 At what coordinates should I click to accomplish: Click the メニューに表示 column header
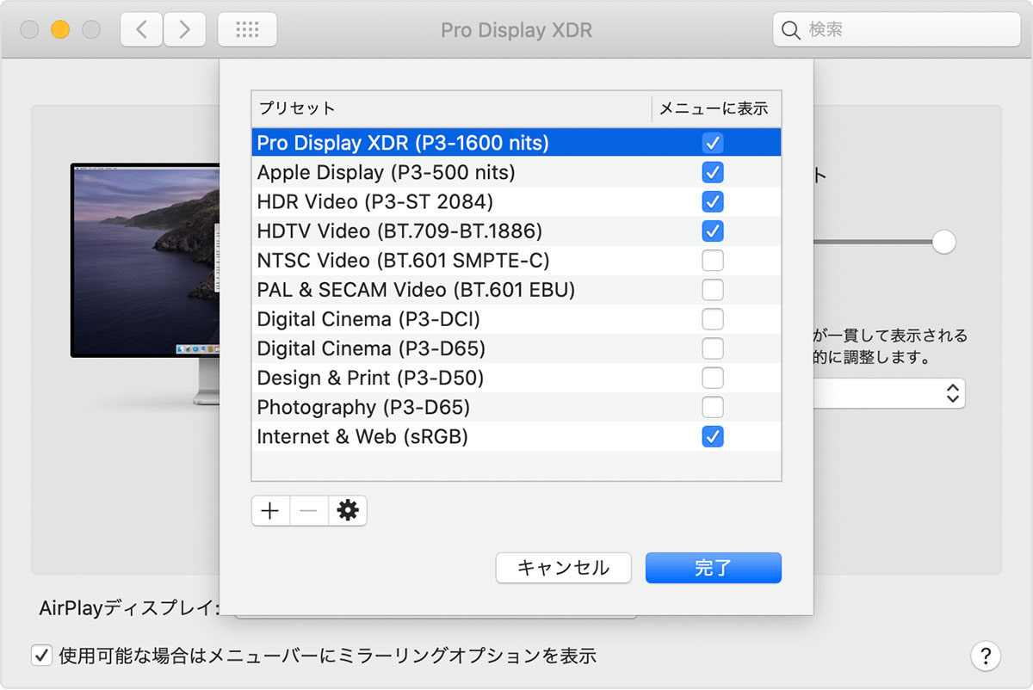716,108
